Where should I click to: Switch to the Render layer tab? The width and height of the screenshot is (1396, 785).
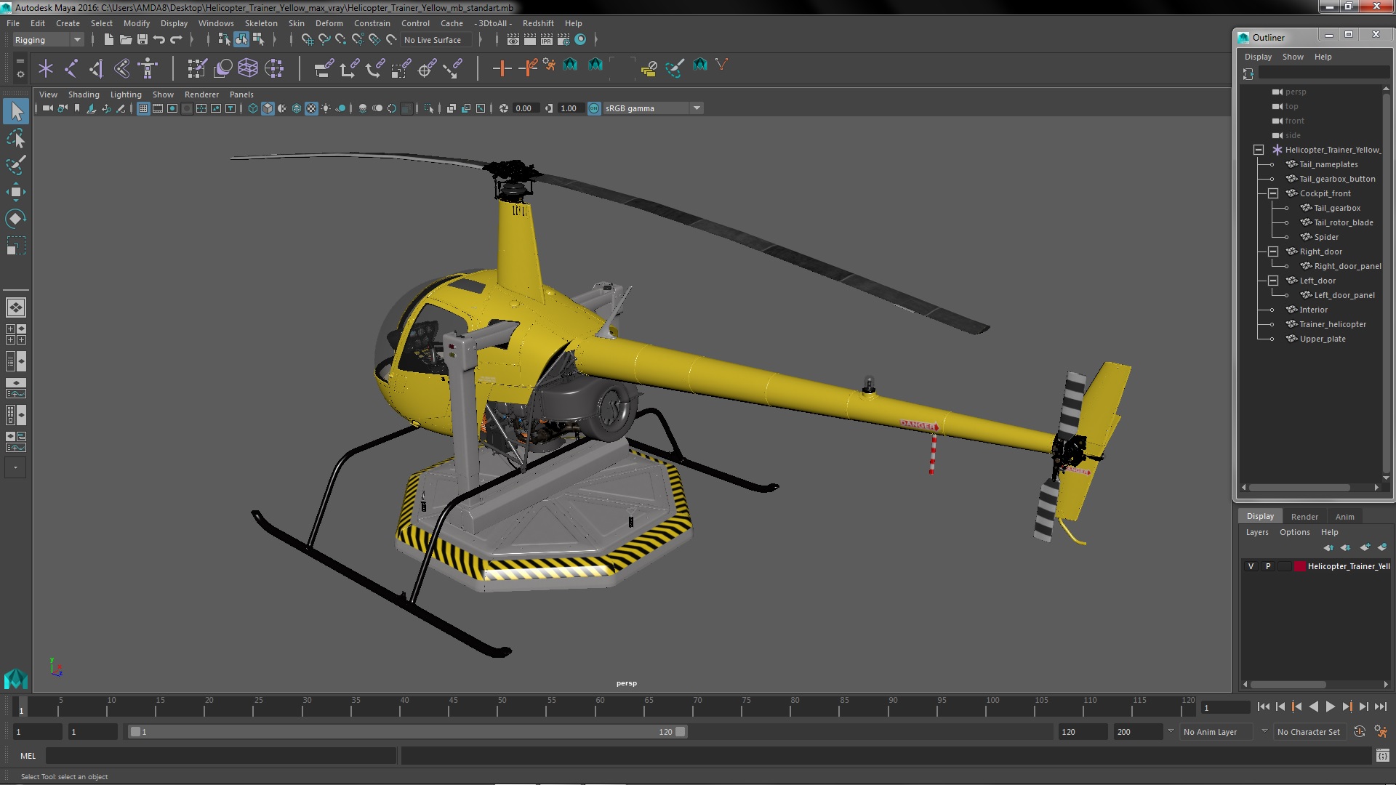tap(1304, 517)
